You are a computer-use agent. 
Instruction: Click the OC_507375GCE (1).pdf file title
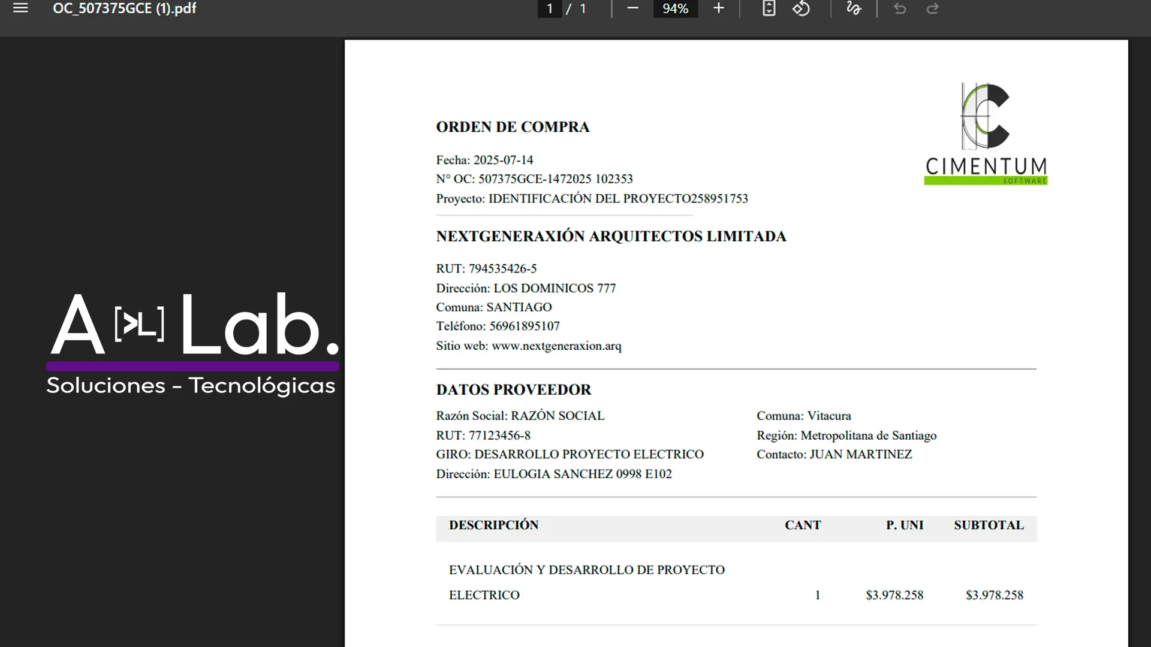click(x=124, y=8)
